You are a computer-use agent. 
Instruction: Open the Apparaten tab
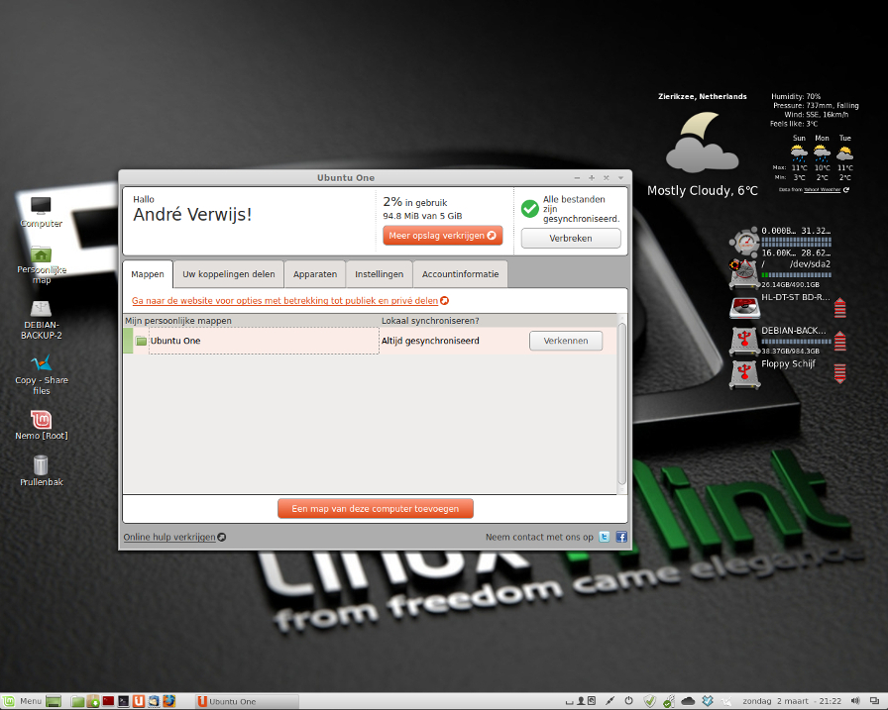315,274
